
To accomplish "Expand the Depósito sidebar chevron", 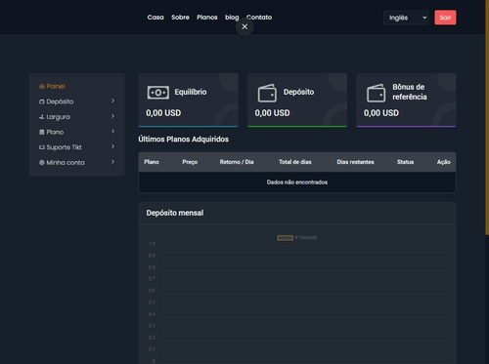I will coord(112,101).
